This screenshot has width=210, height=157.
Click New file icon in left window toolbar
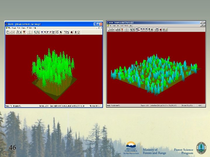[8, 32]
